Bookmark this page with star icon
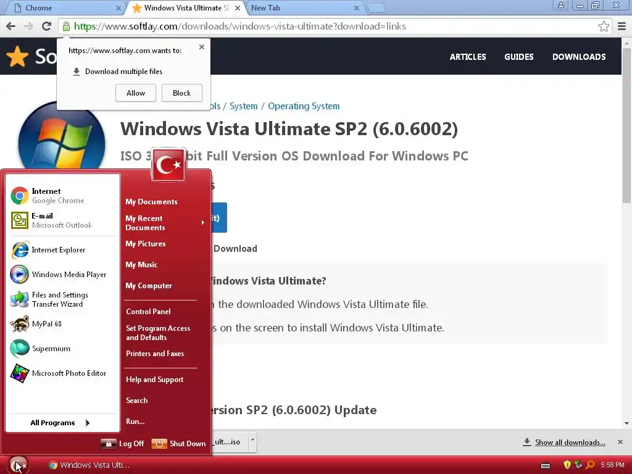Viewport: 632px width, 474px height. point(604,26)
